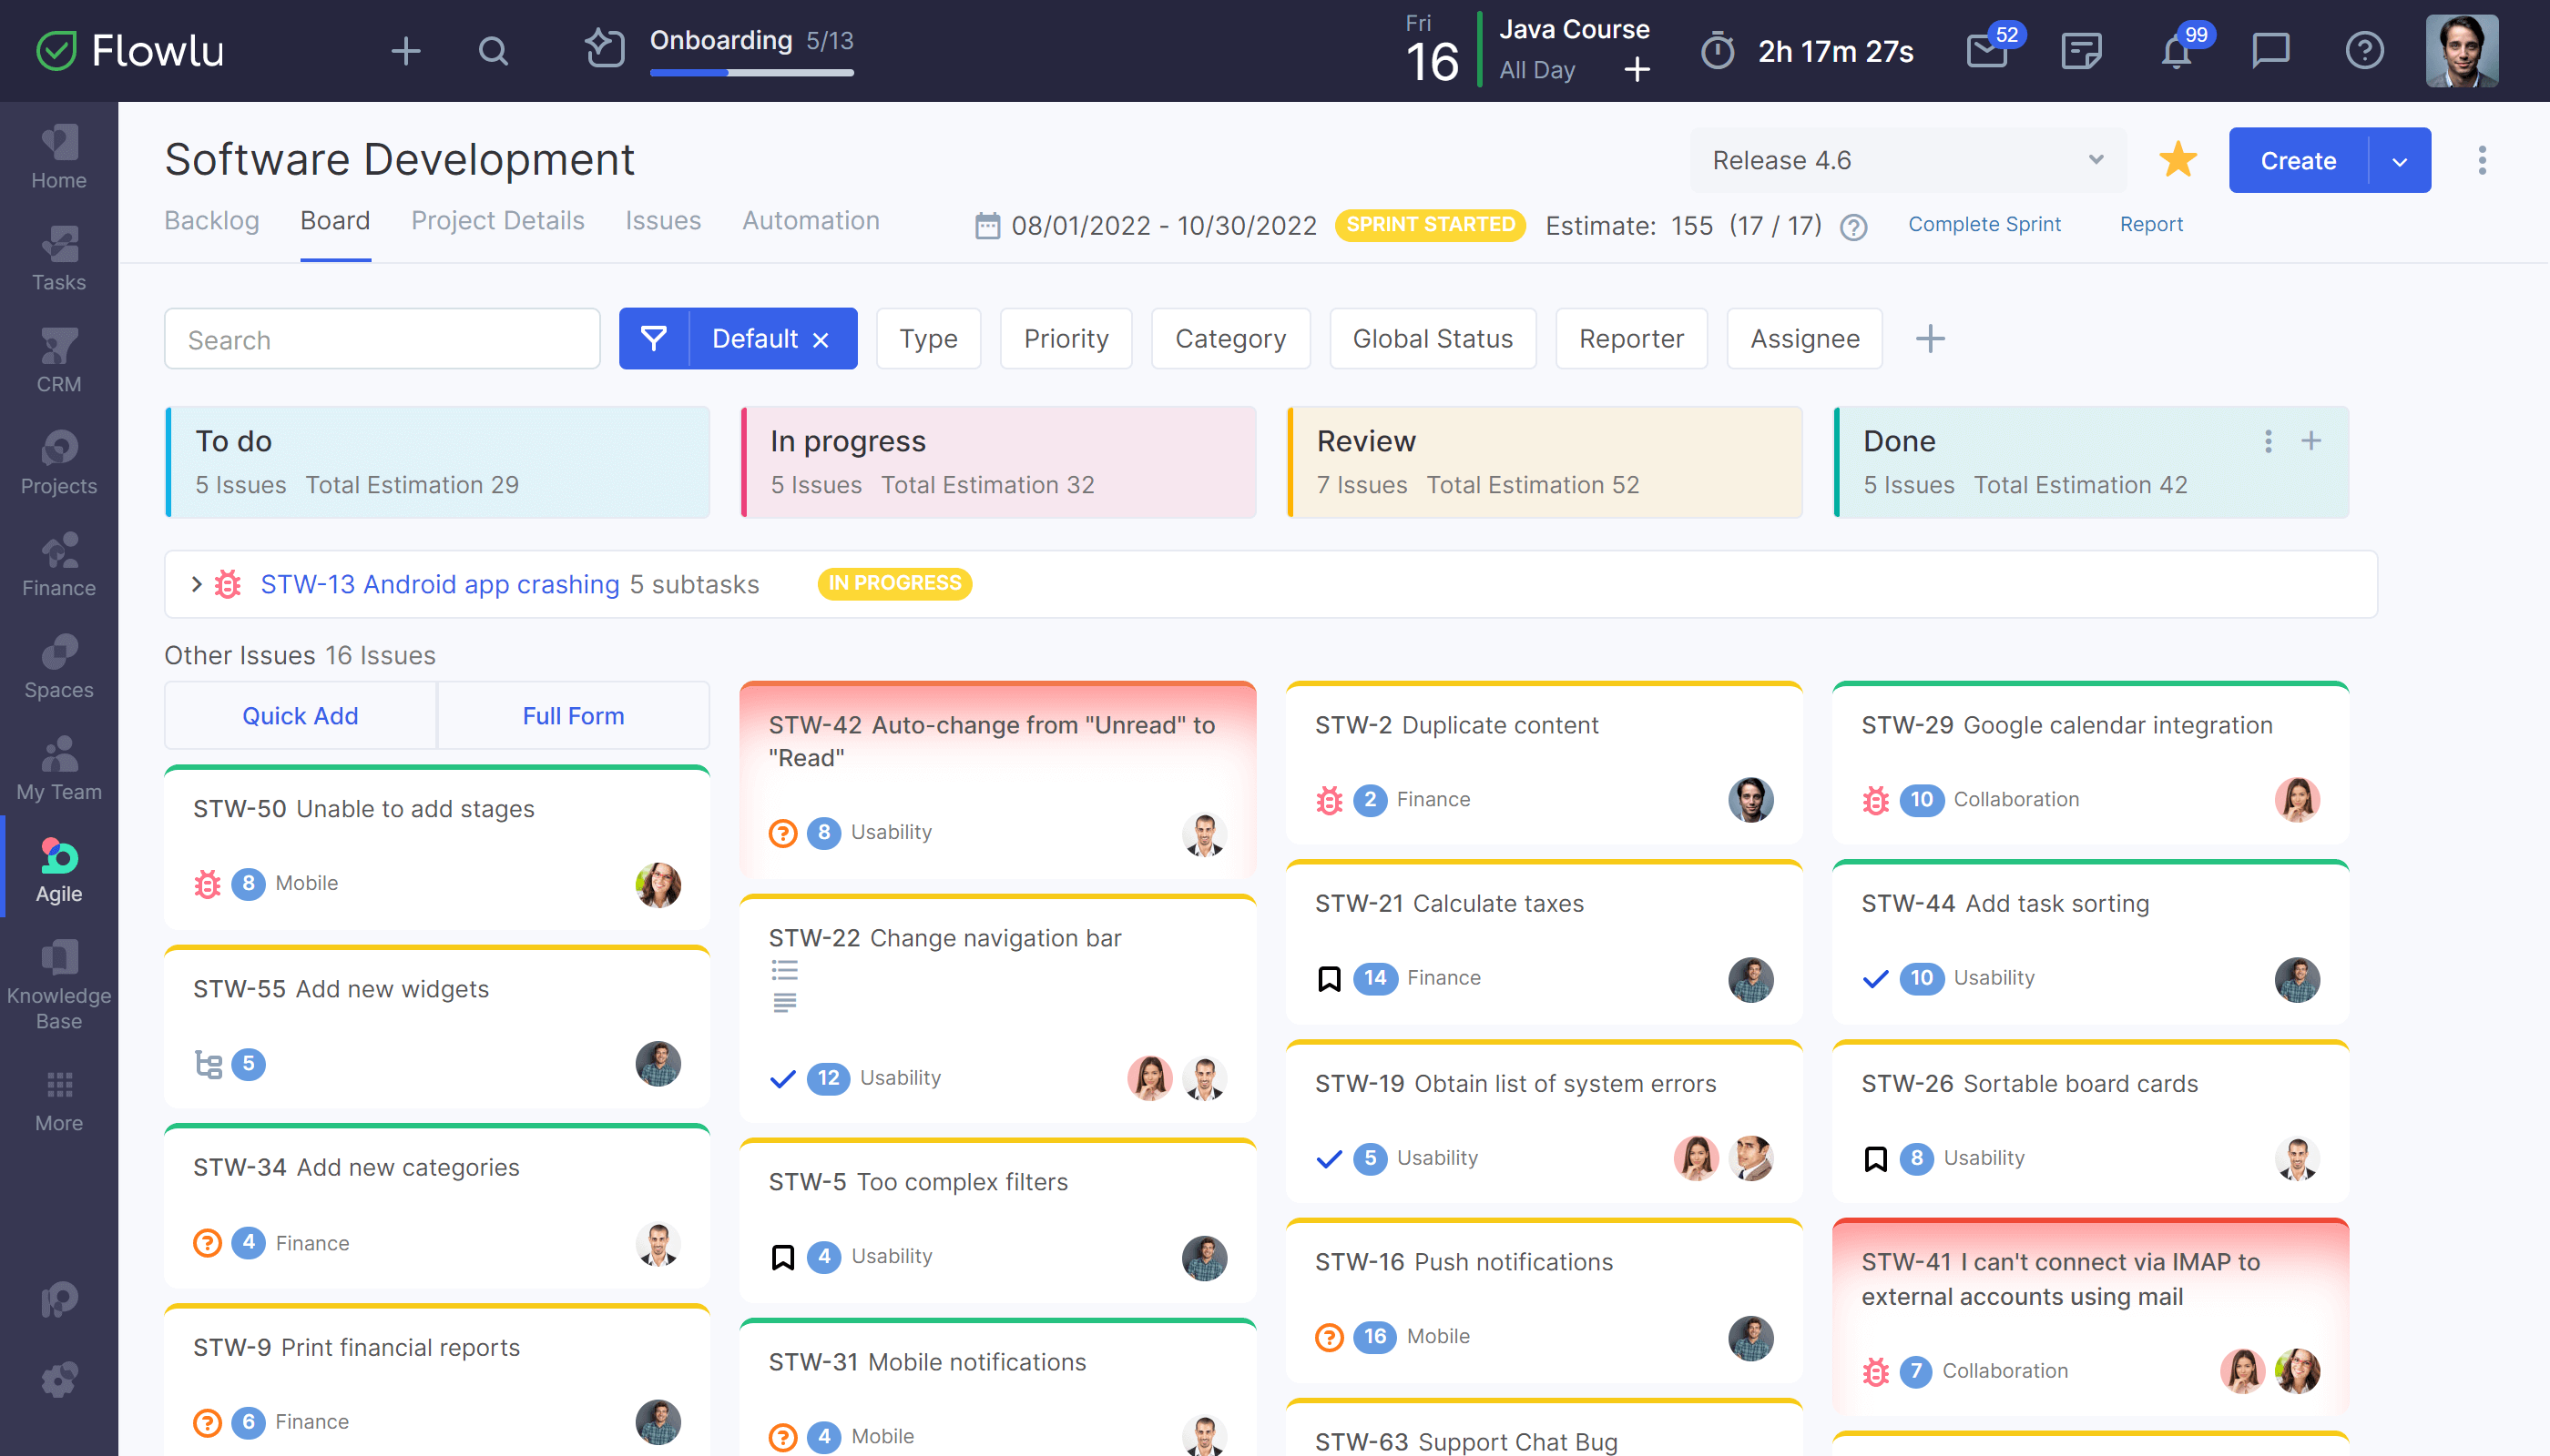Click the plus quick-create icon in top bar
The image size is (2550, 1456).
[405, 51]
